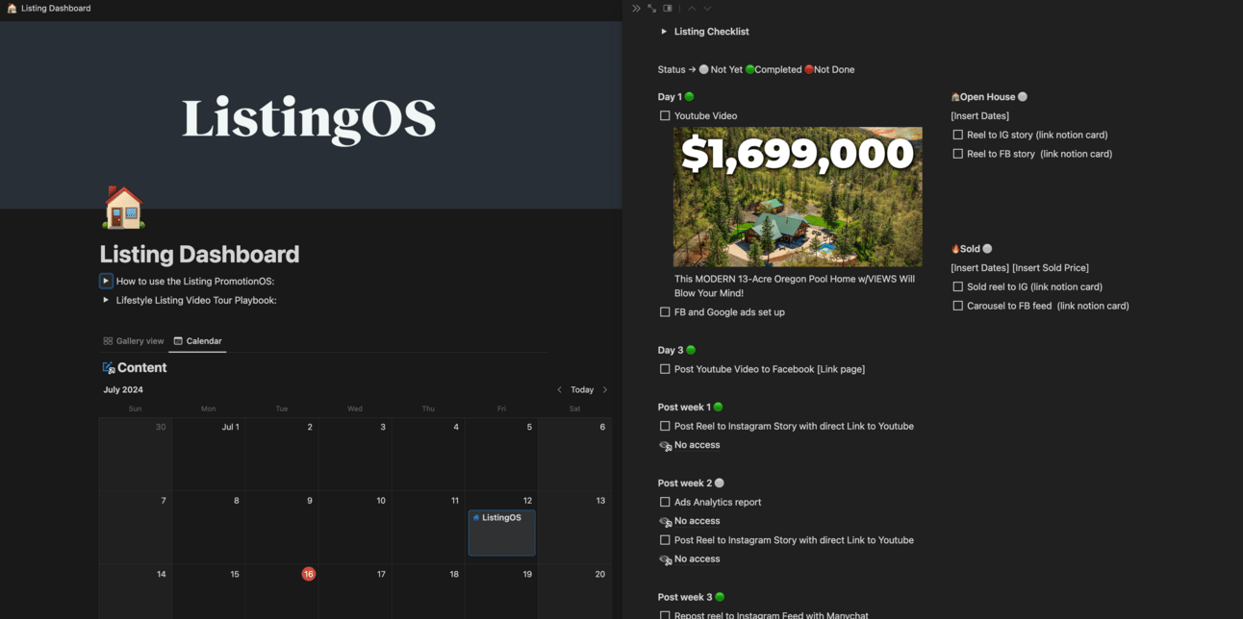Screen dimensions: 1243x619
Task: Click the green status dot beside Day 3
Action: pyautogui.click(x=691, y=350)
